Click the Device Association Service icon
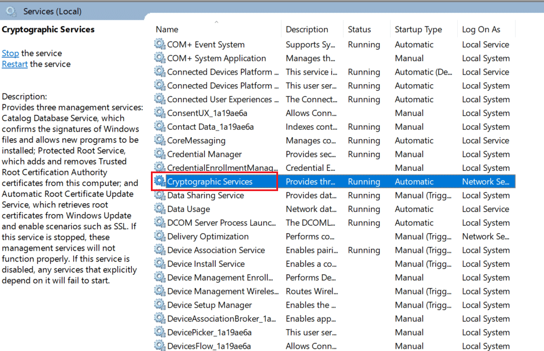Image resolution: width=544 pixels, height=351 pixels. pyautogui.click(x=160, y=250)
